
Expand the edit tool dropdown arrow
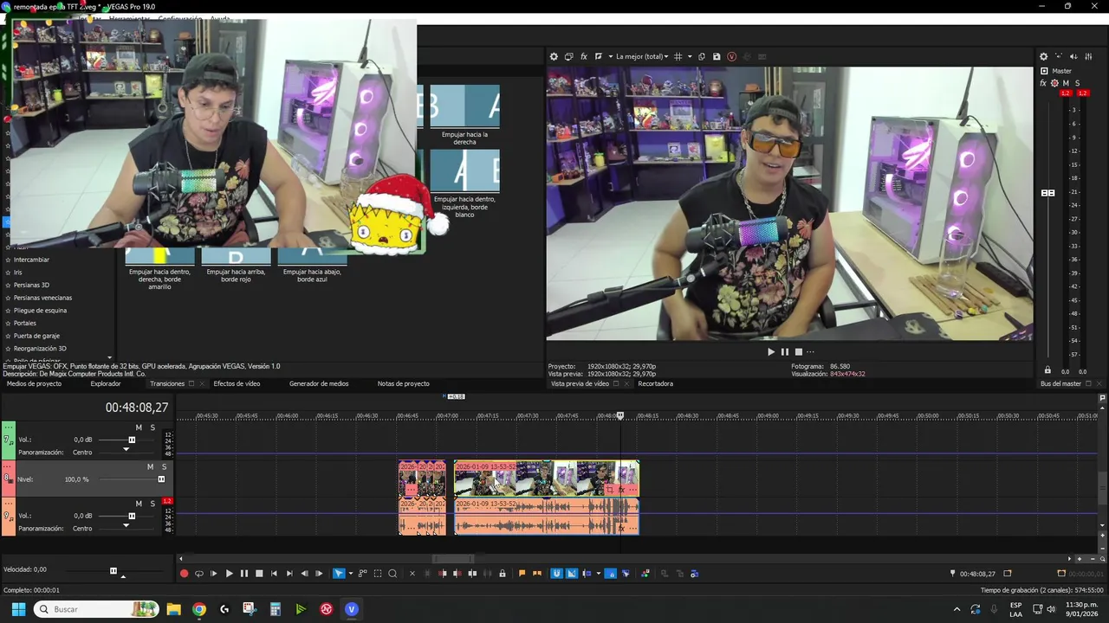point(350,573)
